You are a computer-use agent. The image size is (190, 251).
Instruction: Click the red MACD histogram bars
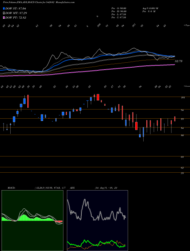point(59,222)
